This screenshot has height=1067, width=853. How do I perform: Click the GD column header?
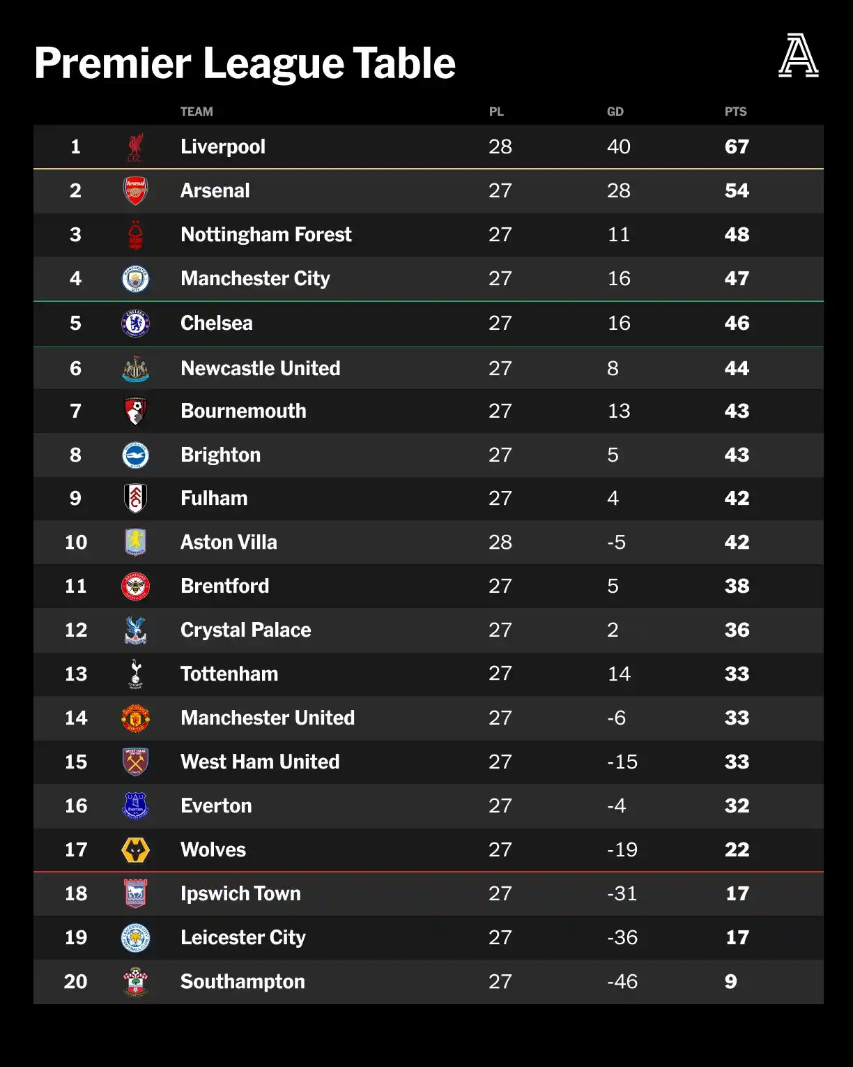click(x=615, y=112)
